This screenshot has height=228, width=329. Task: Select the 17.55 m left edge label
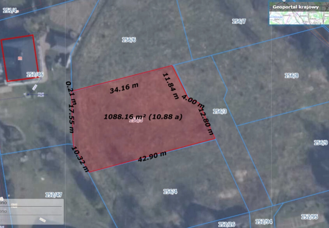(71, 118)
